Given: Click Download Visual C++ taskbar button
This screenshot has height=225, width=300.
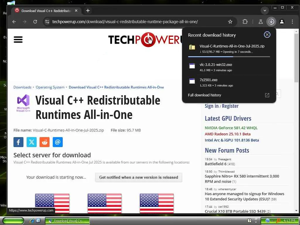Looking at the screenshot, I should [x=67, y=221].
